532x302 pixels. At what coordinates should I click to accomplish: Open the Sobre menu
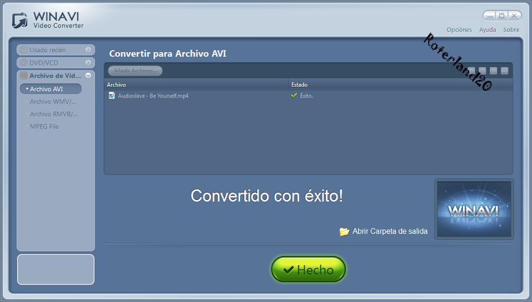pos(511,30)
